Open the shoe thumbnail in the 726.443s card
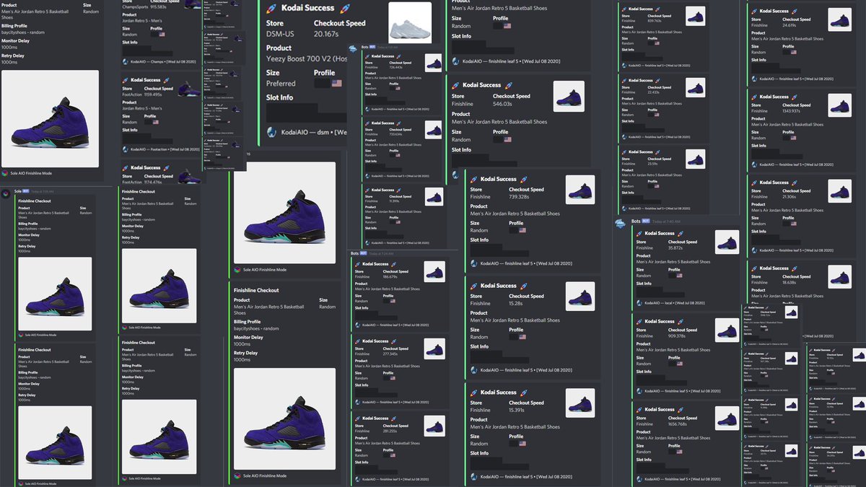Screen dimensions: 866x487 point(433,63)
